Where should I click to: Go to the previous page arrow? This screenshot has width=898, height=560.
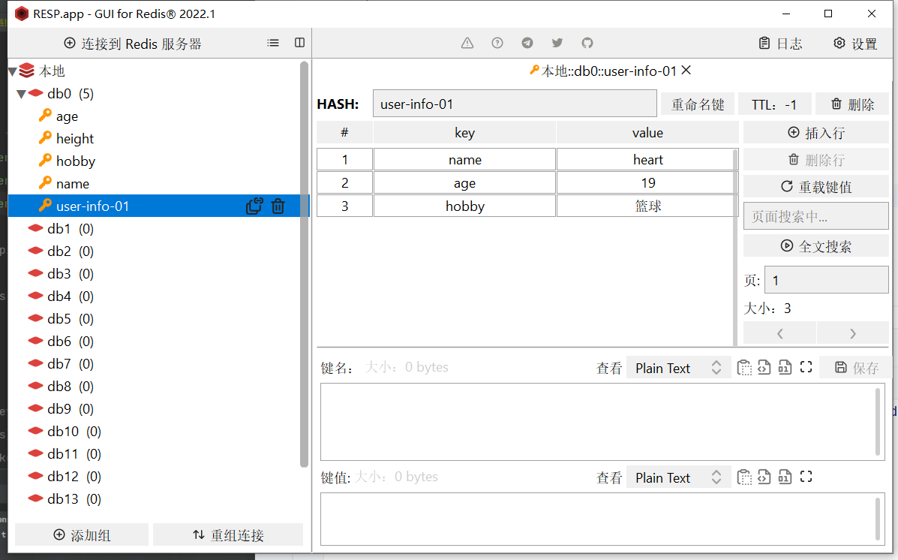click(779, 333)
